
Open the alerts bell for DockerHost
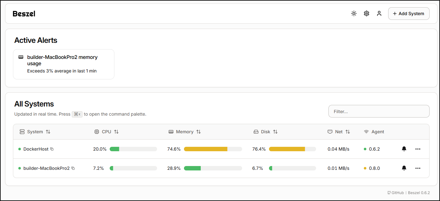click(x=404, y=149)
